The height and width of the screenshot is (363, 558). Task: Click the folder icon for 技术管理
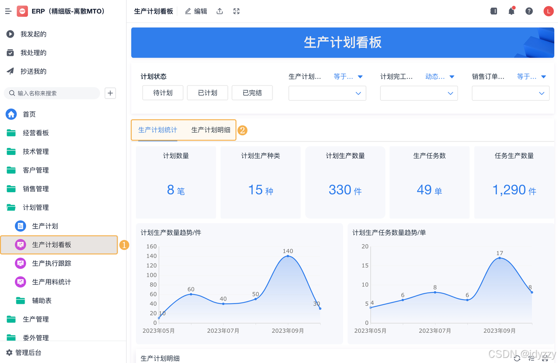click(11, 152)
